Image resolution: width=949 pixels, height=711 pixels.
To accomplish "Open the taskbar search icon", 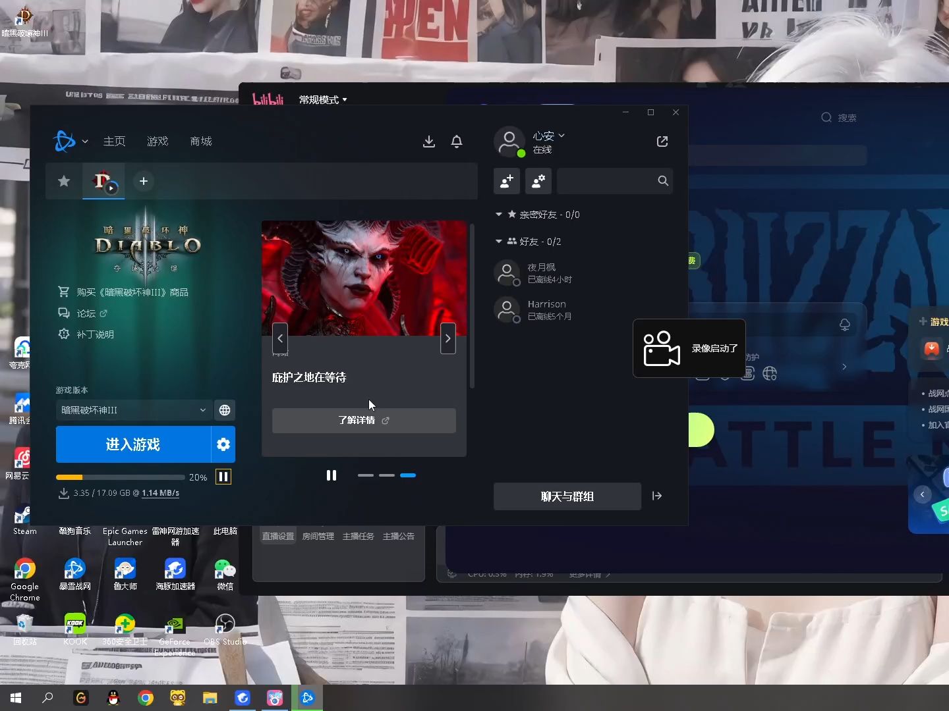I will (47, 698).
